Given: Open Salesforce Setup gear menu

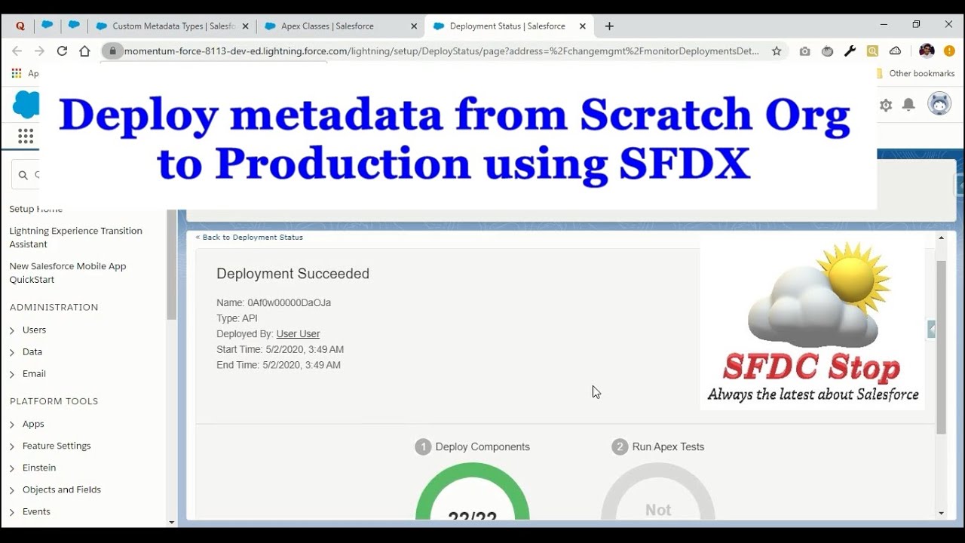Looking at the screenshot, I should coord(886,105).
